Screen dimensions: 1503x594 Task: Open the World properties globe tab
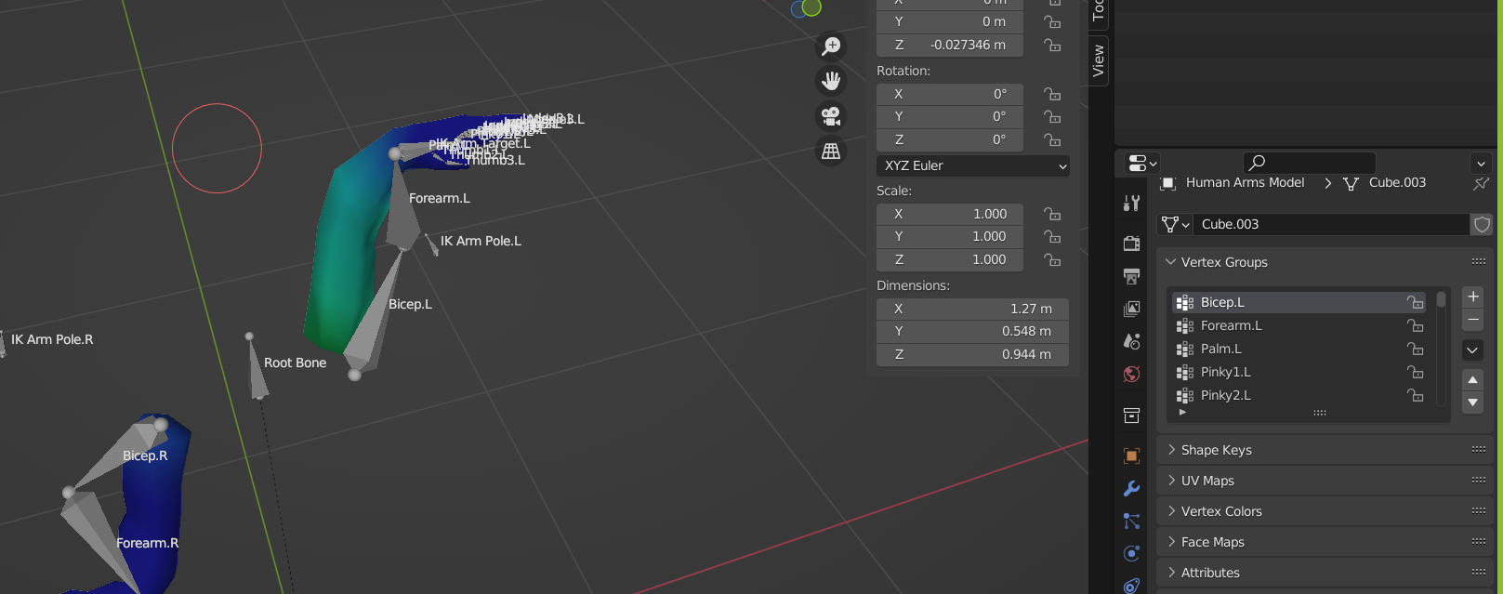pyautogui.click(x=1131, y=374)
